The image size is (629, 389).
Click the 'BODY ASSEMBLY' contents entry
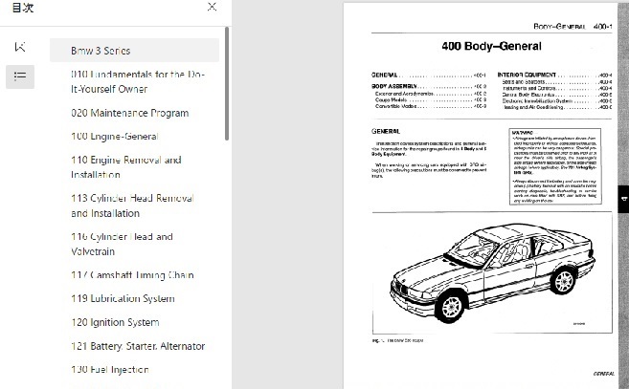click(x=393, y=86)
